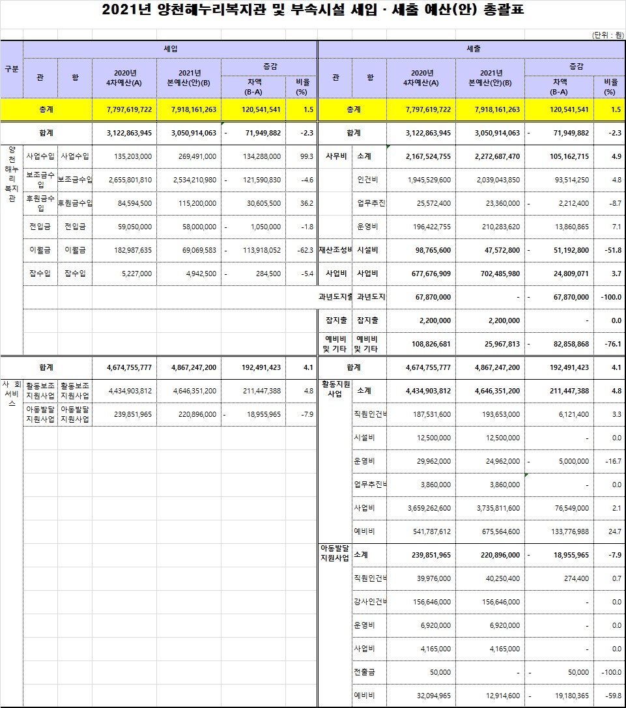
Task: Click the 220,896,000 cell in 세입 아동발달 row
Action: (x=189, y=414)
